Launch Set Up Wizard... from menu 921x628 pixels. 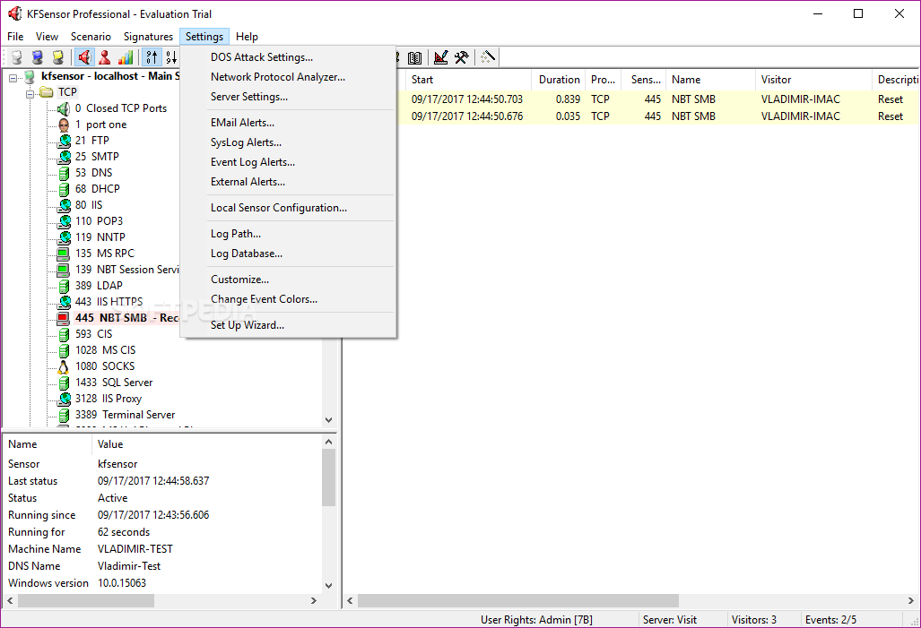tap(289, 325)
